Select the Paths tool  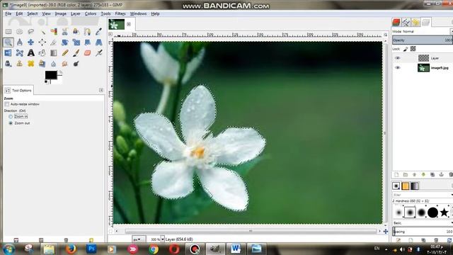point(87,31)
